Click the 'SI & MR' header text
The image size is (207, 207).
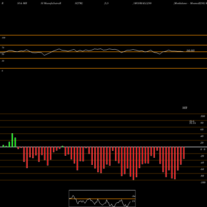pyautogui.click(x=22, y=3)
